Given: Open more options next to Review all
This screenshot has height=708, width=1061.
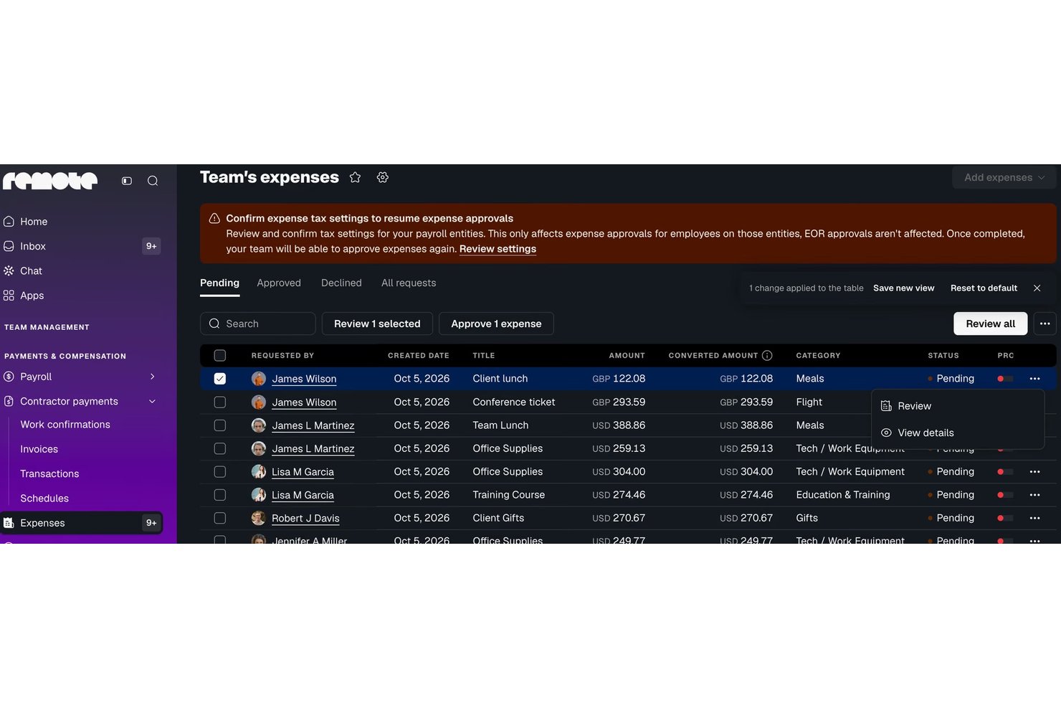Looking at the screenshot, I should point(1045,324).
